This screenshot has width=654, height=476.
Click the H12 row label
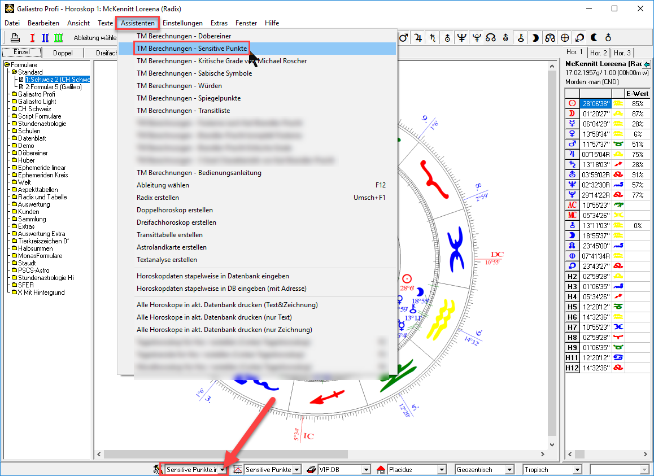click(572, 368)
